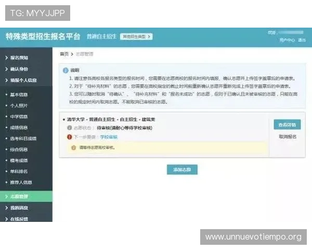Click the 志愿管理 breadcrumb text
This screenshot has width=312, height=250.
84,54
